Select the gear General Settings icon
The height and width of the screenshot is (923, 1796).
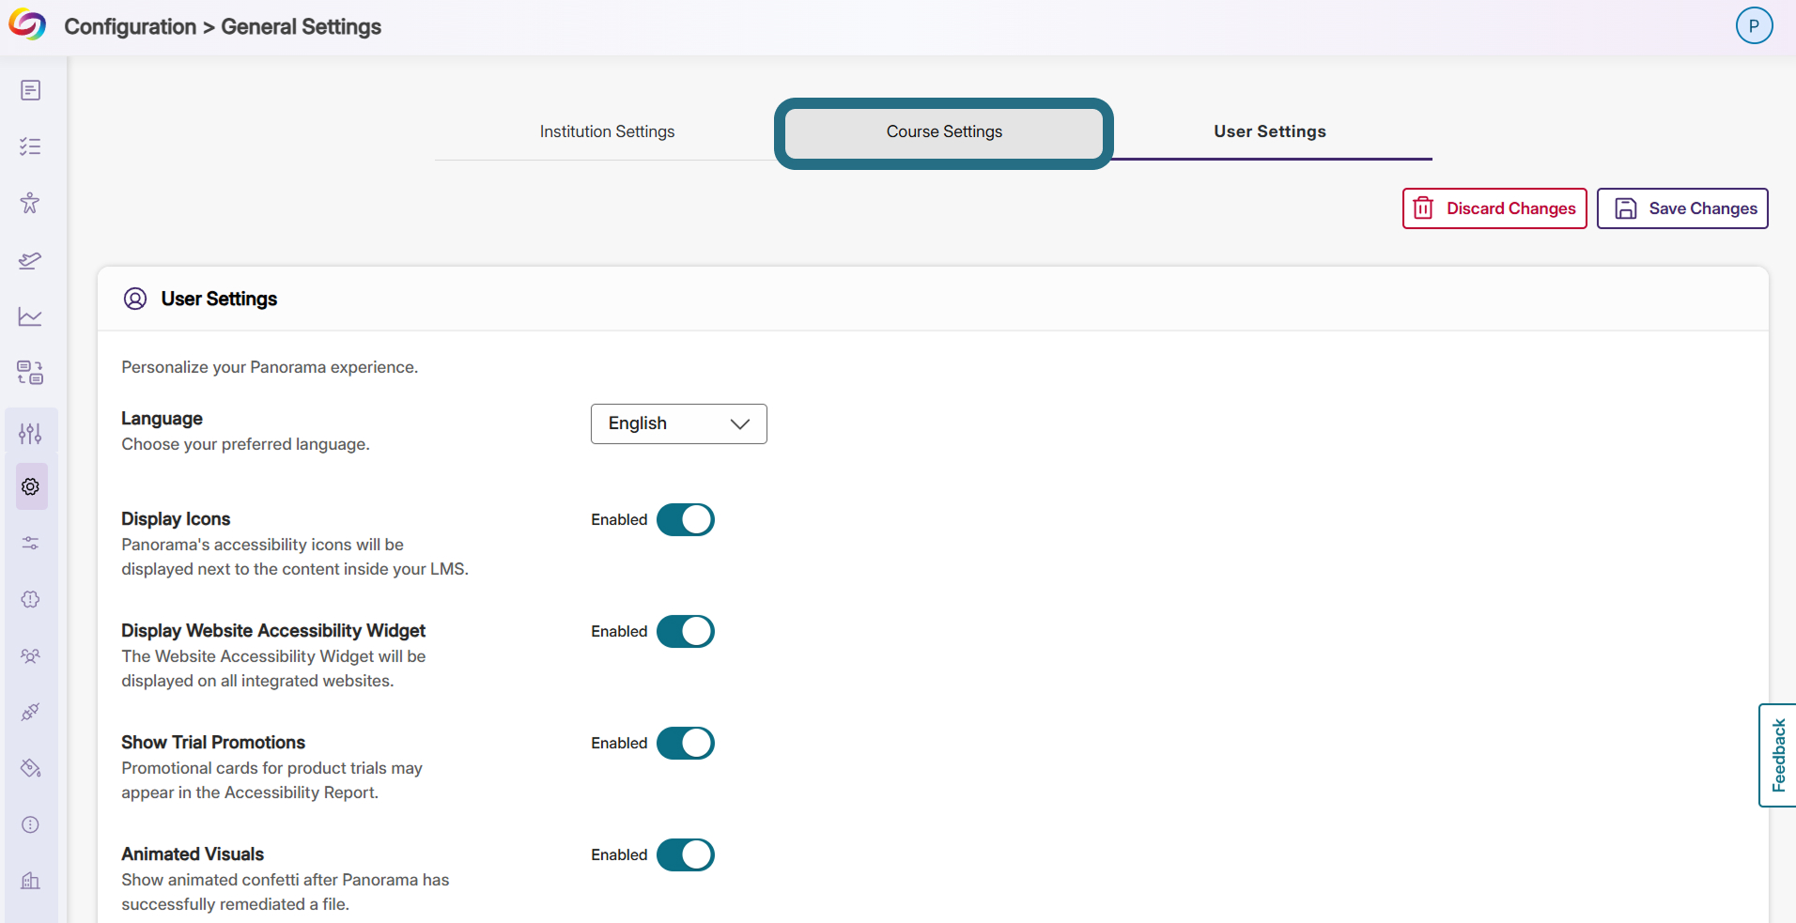click(x=31, y=486)
